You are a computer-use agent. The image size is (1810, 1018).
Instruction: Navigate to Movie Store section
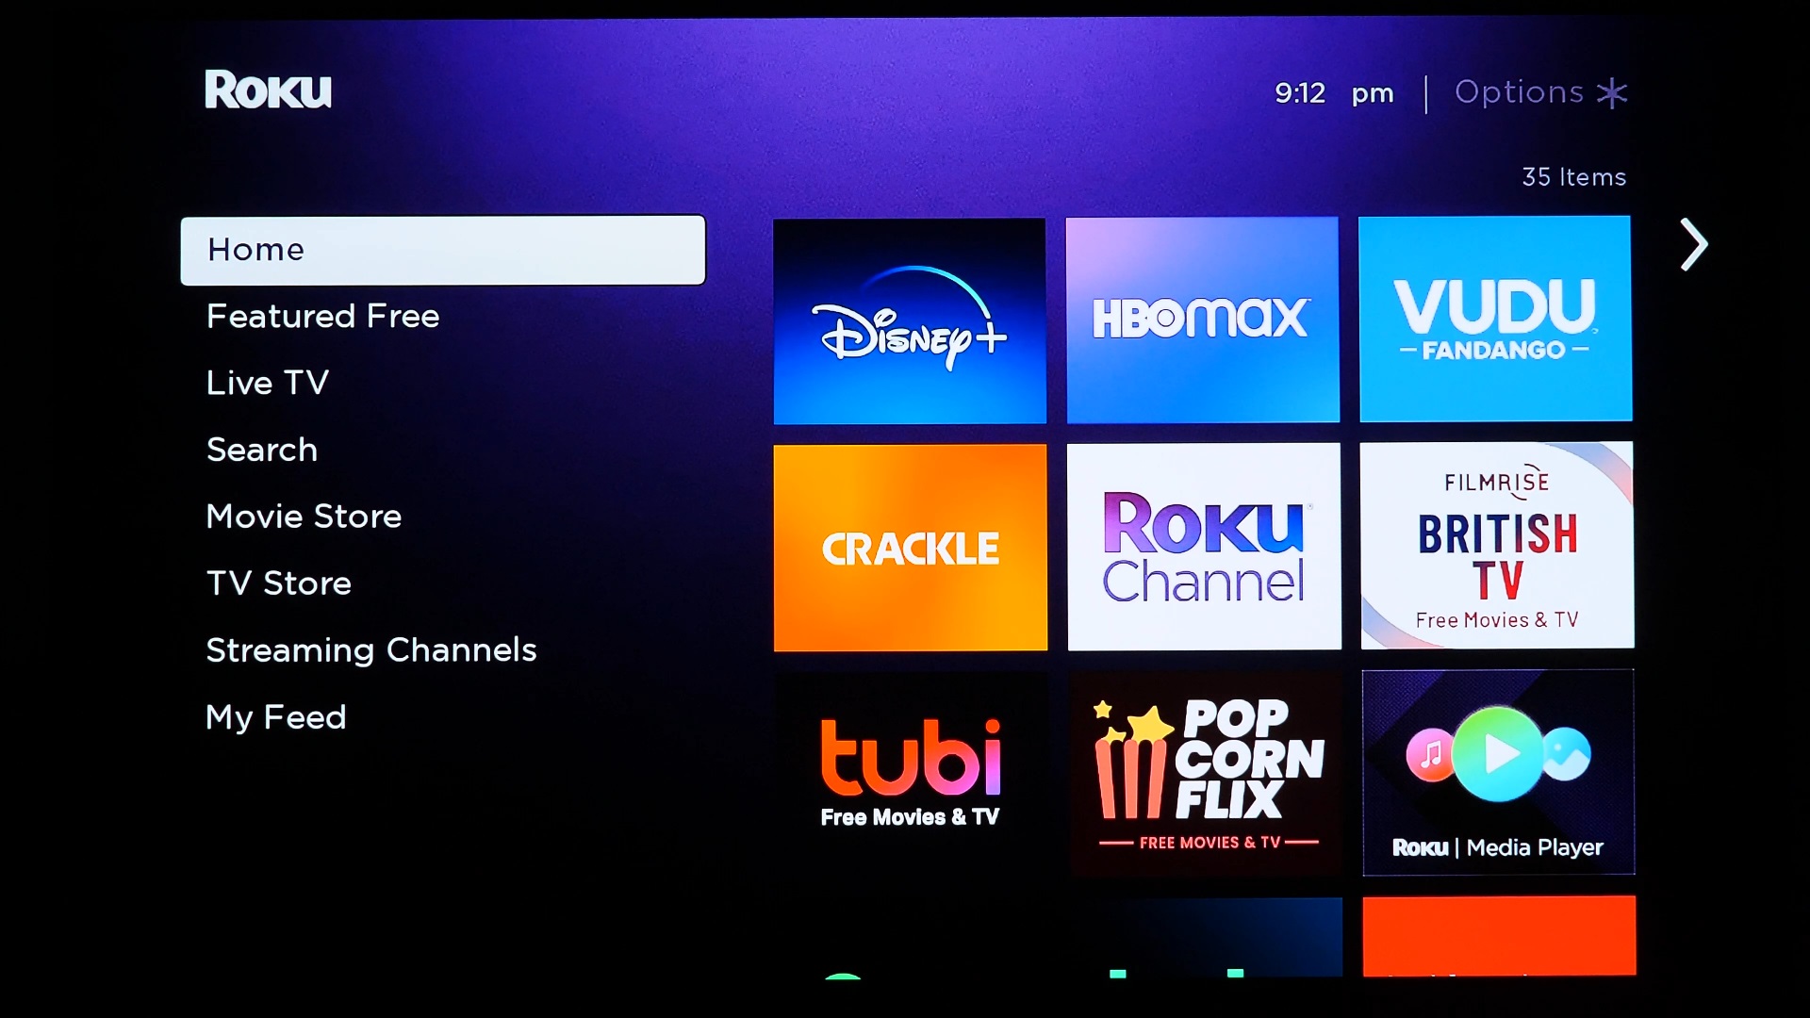coord(304,515)
